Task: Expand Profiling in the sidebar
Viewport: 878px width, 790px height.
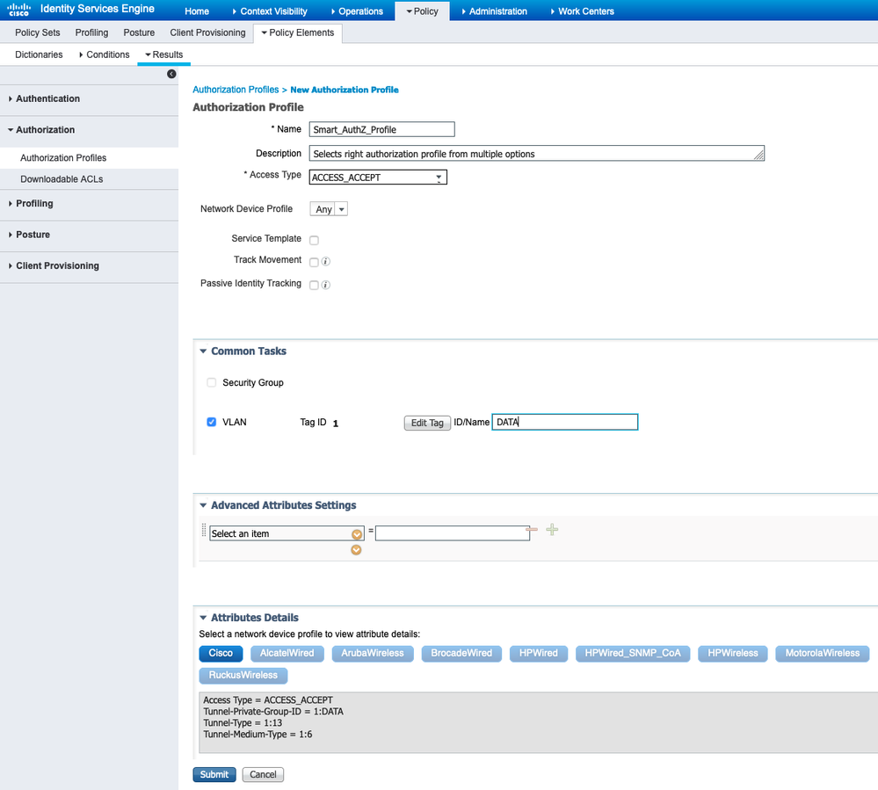Action: 34,203
